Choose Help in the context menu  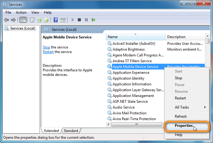tap(179, 135)
